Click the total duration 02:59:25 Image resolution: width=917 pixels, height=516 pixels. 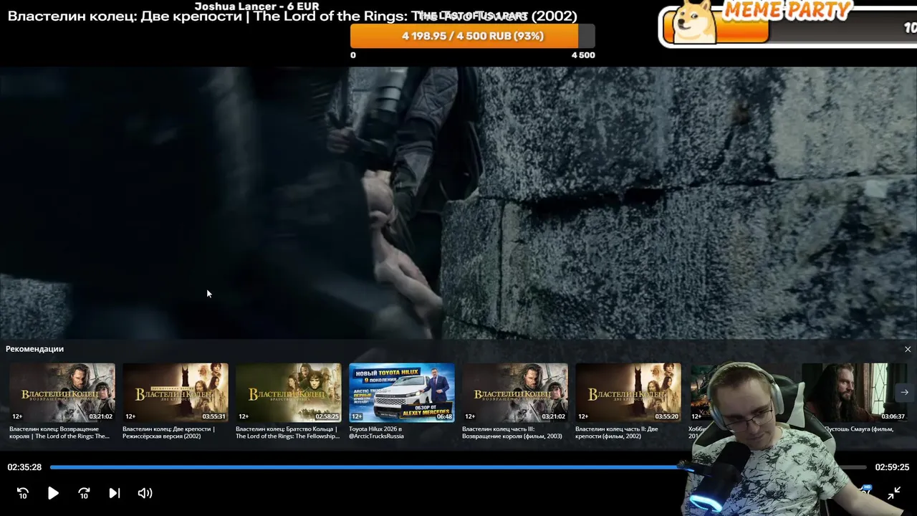pos(892,467)
